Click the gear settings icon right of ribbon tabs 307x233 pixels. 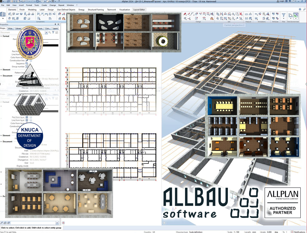[300, 9]
